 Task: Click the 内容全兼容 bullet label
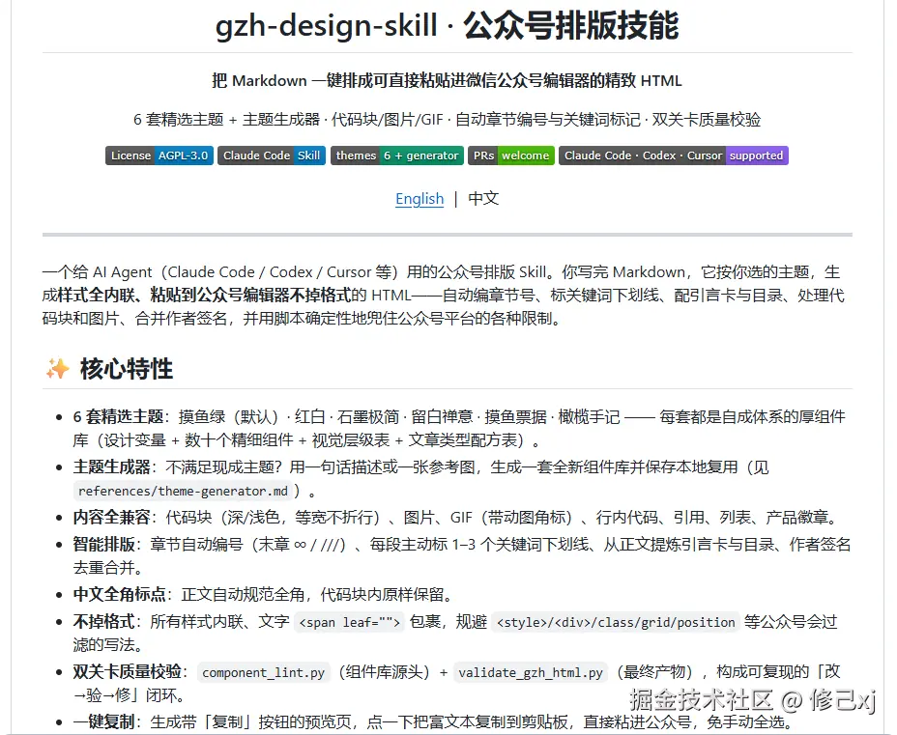tap(111, 518)
